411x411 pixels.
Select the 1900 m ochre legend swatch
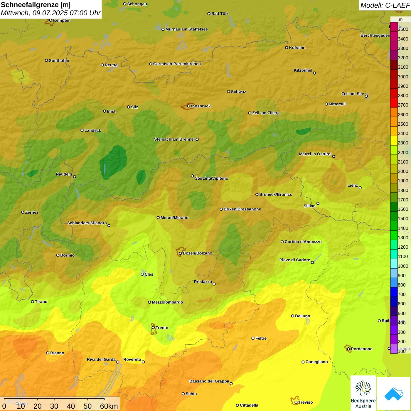tap(394, 178)
